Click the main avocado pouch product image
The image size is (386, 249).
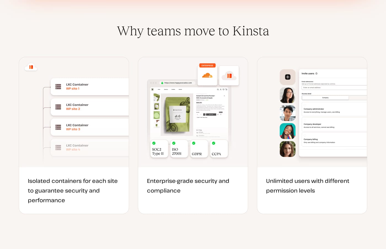pyautogui.click(x=177, y=115)
